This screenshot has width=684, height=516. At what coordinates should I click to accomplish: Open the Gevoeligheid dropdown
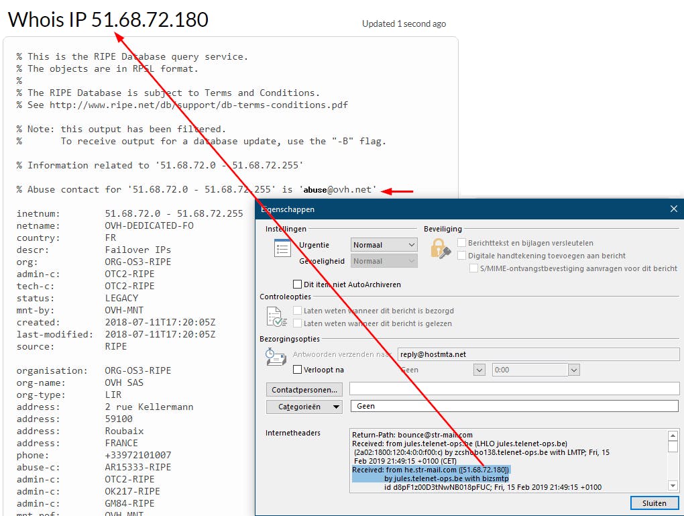tap(384, 261)
